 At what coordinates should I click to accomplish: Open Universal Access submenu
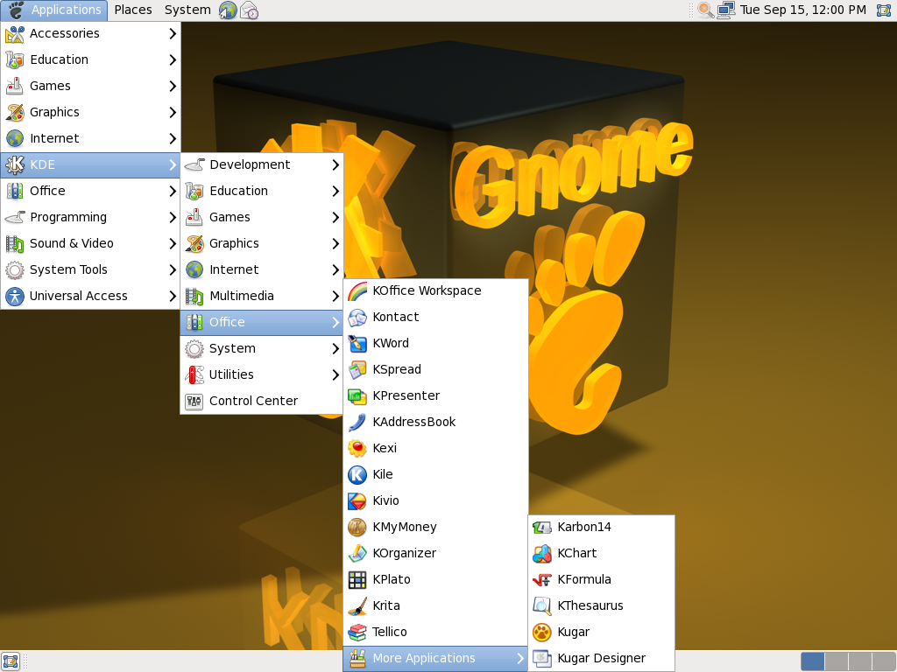pos(90,296)
